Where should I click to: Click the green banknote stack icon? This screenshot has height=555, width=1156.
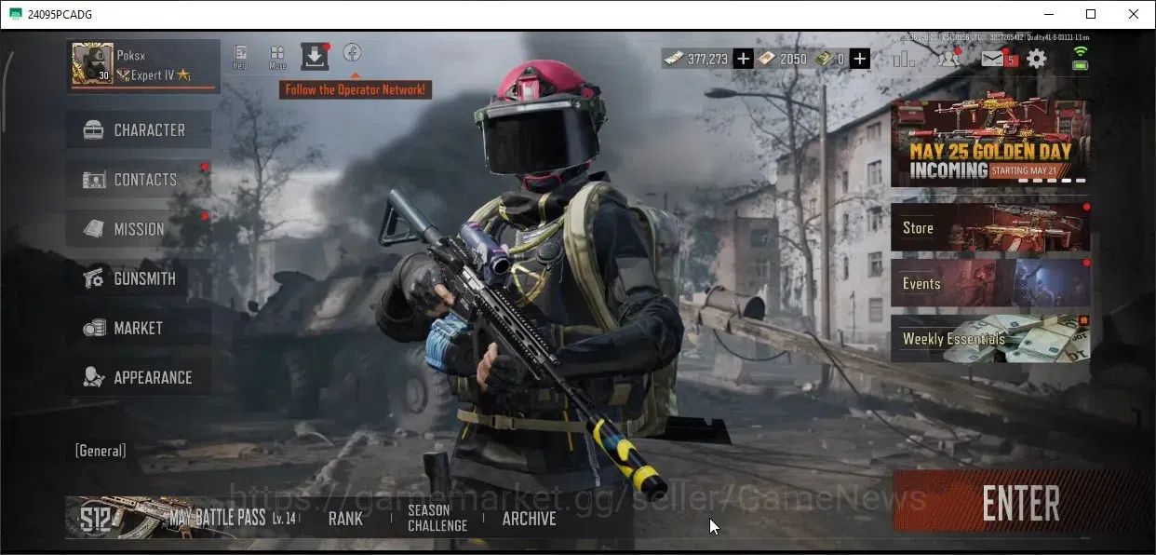(x=824, y=59)
